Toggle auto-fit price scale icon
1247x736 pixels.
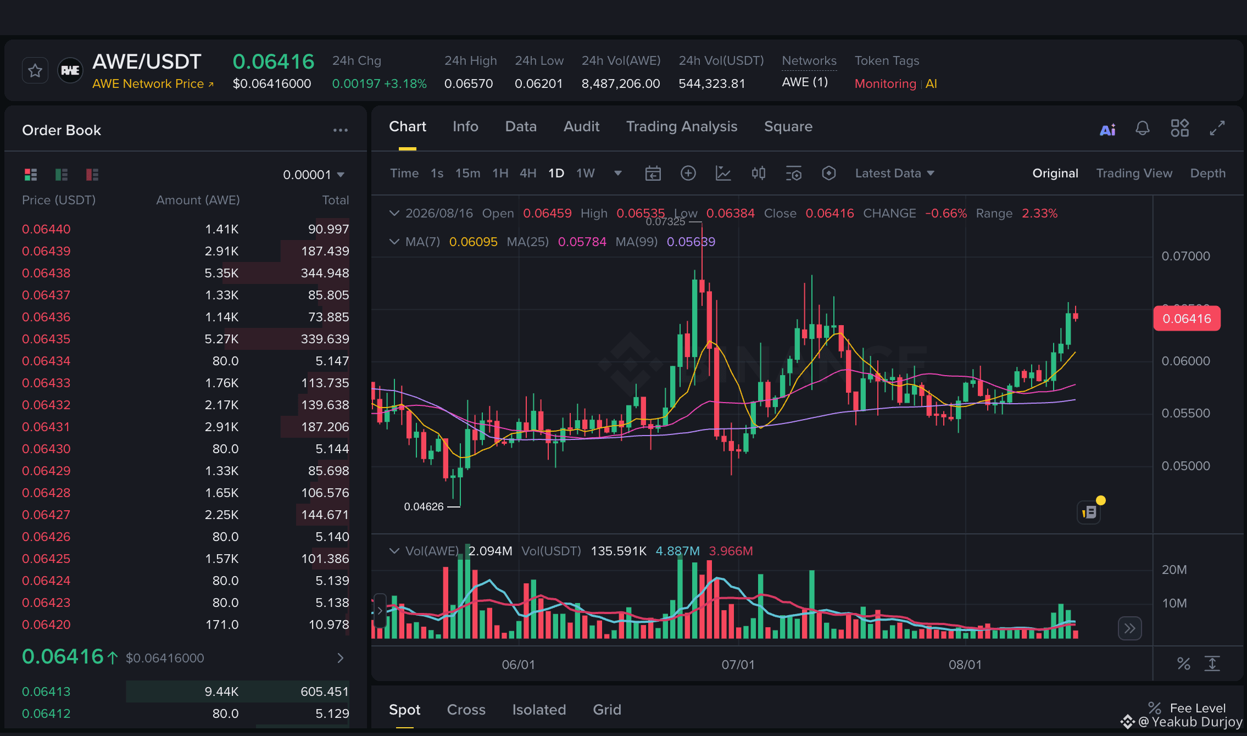[1212, 664]
